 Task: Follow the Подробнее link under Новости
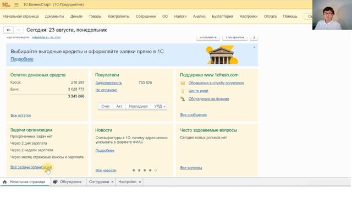105,151
